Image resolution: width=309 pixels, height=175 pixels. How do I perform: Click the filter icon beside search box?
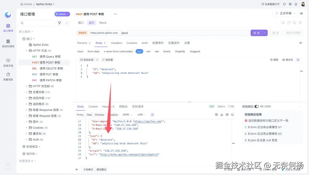(59, 23)
